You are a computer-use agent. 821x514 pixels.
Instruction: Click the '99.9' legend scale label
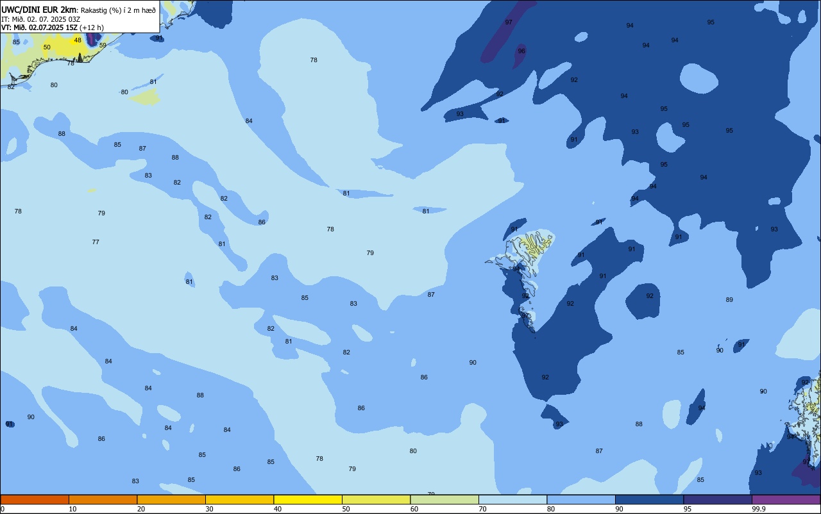[759, 509]
